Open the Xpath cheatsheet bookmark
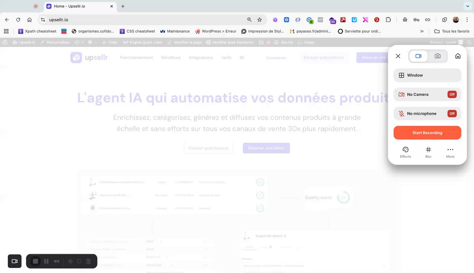This screenshot has width=474, height=273. pos(37,31)
